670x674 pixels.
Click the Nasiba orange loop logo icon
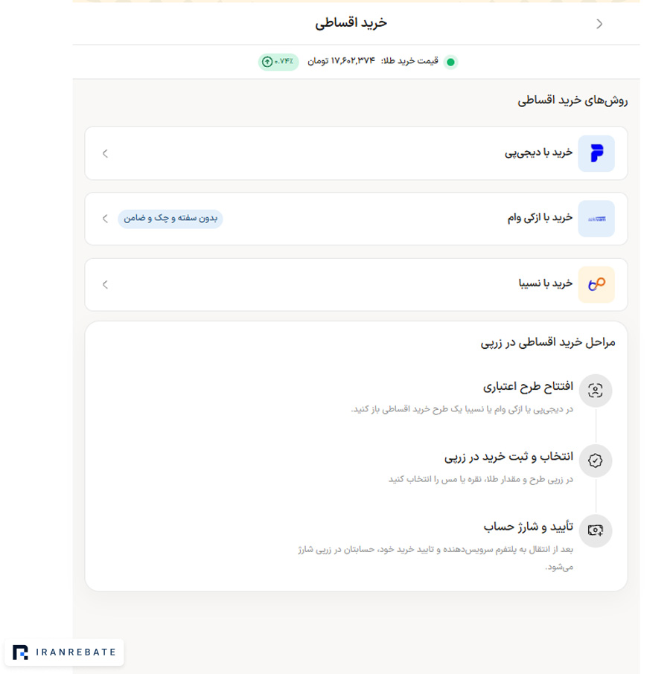coord(596,285)
